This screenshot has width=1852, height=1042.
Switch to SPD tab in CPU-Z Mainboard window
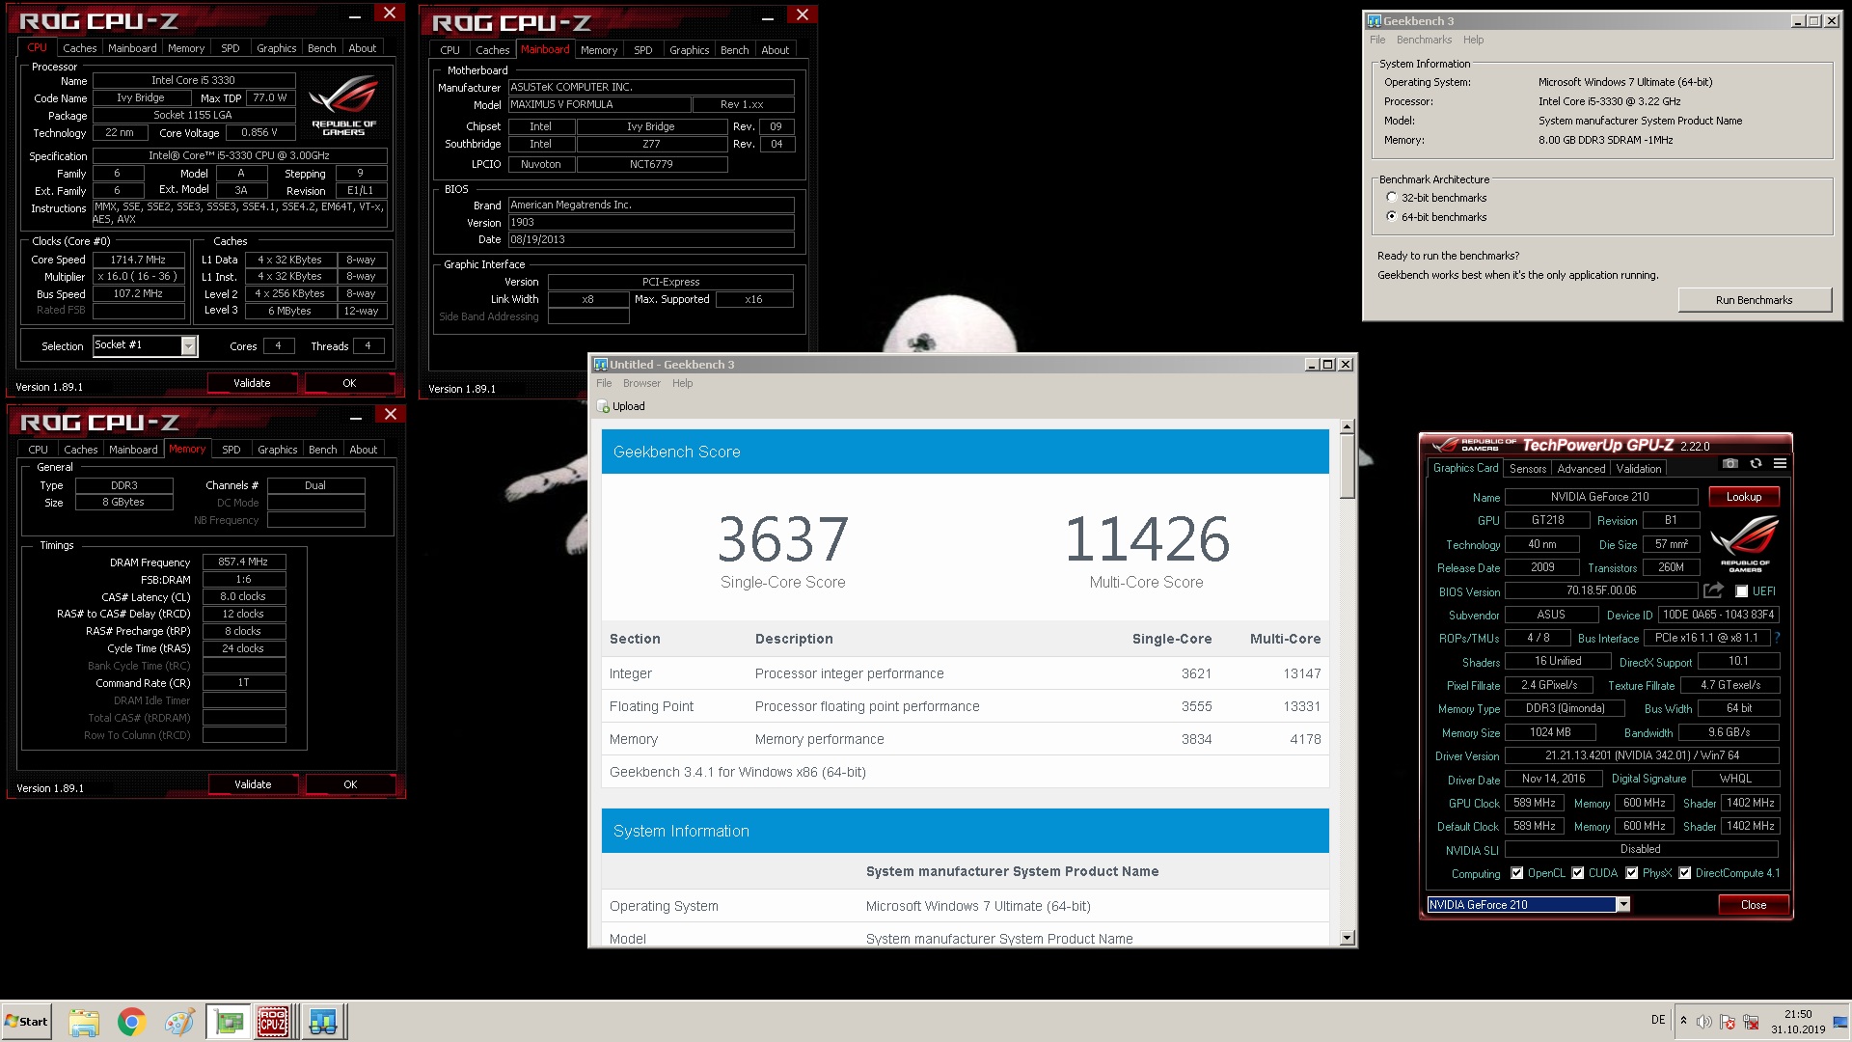tap(643, 49)
